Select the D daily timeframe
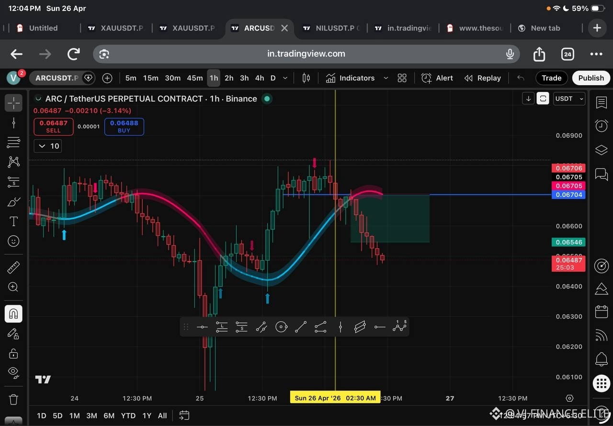The image size is (613, 426). point(273,78)
